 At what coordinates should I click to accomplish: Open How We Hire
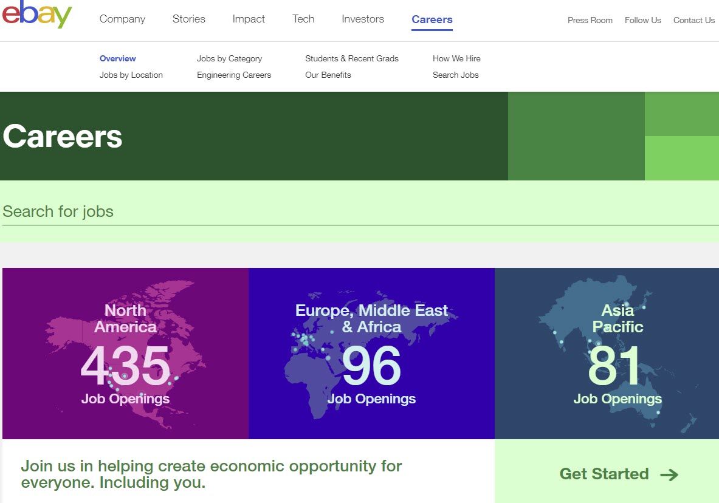(456, 58)
